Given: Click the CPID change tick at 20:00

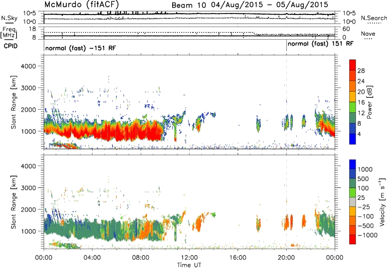Looking at the screenshot, I should pyautogui.click(x=286, y=46).
